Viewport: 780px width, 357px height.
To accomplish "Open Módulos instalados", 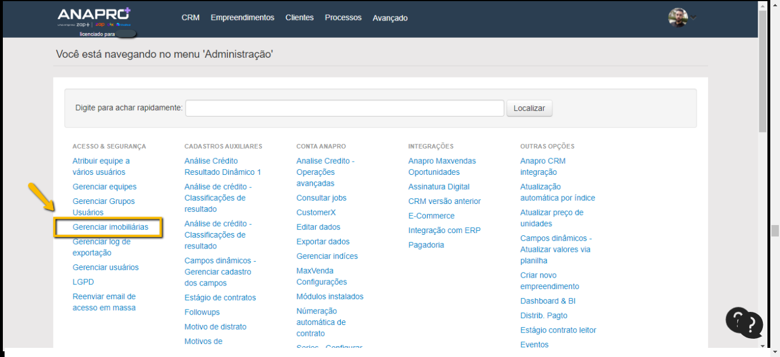I will (x=329, y=296).
